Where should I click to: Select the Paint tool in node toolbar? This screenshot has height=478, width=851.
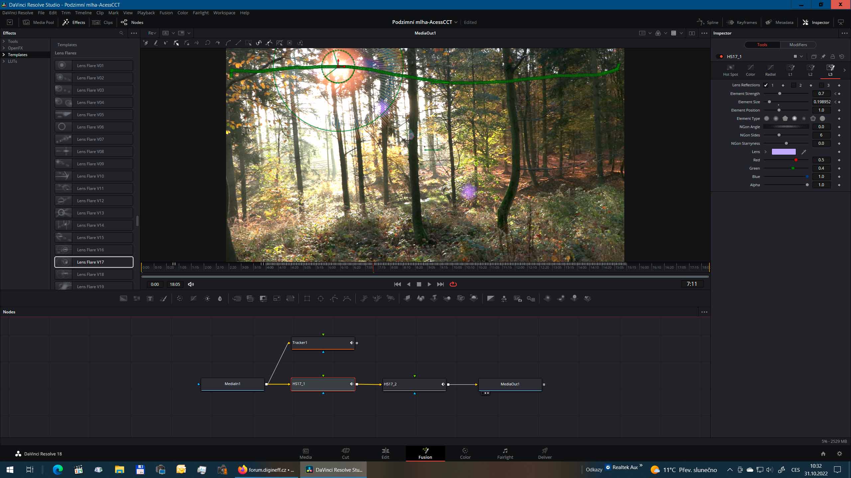(x=163, y=298)
